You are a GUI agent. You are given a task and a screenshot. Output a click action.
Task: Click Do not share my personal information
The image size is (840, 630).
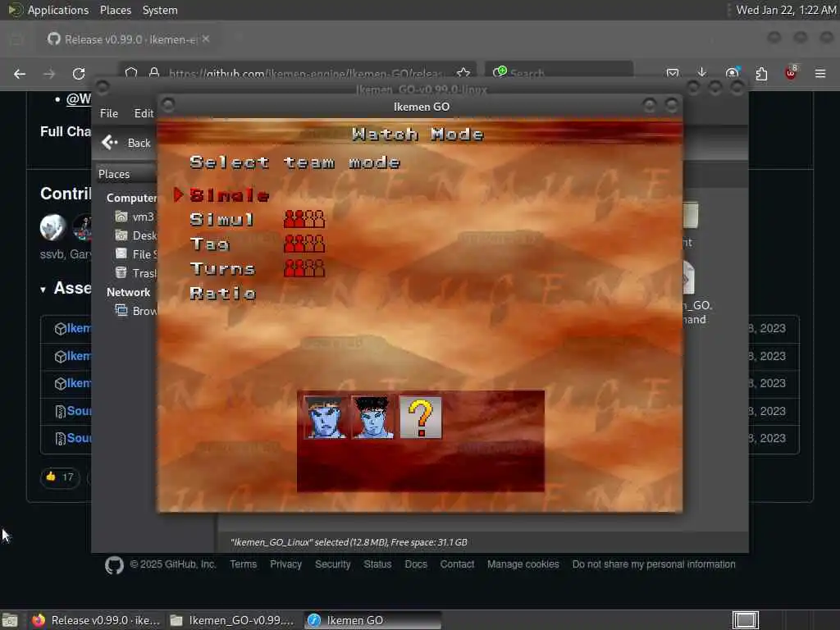click(654, 564)
